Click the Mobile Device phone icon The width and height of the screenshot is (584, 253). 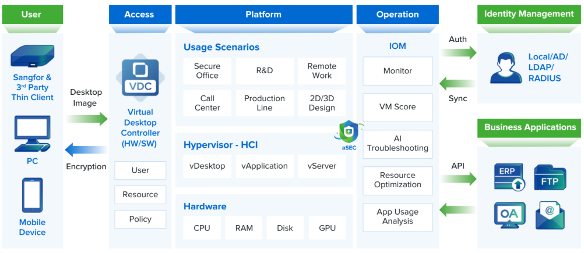[x=32, y=195]
